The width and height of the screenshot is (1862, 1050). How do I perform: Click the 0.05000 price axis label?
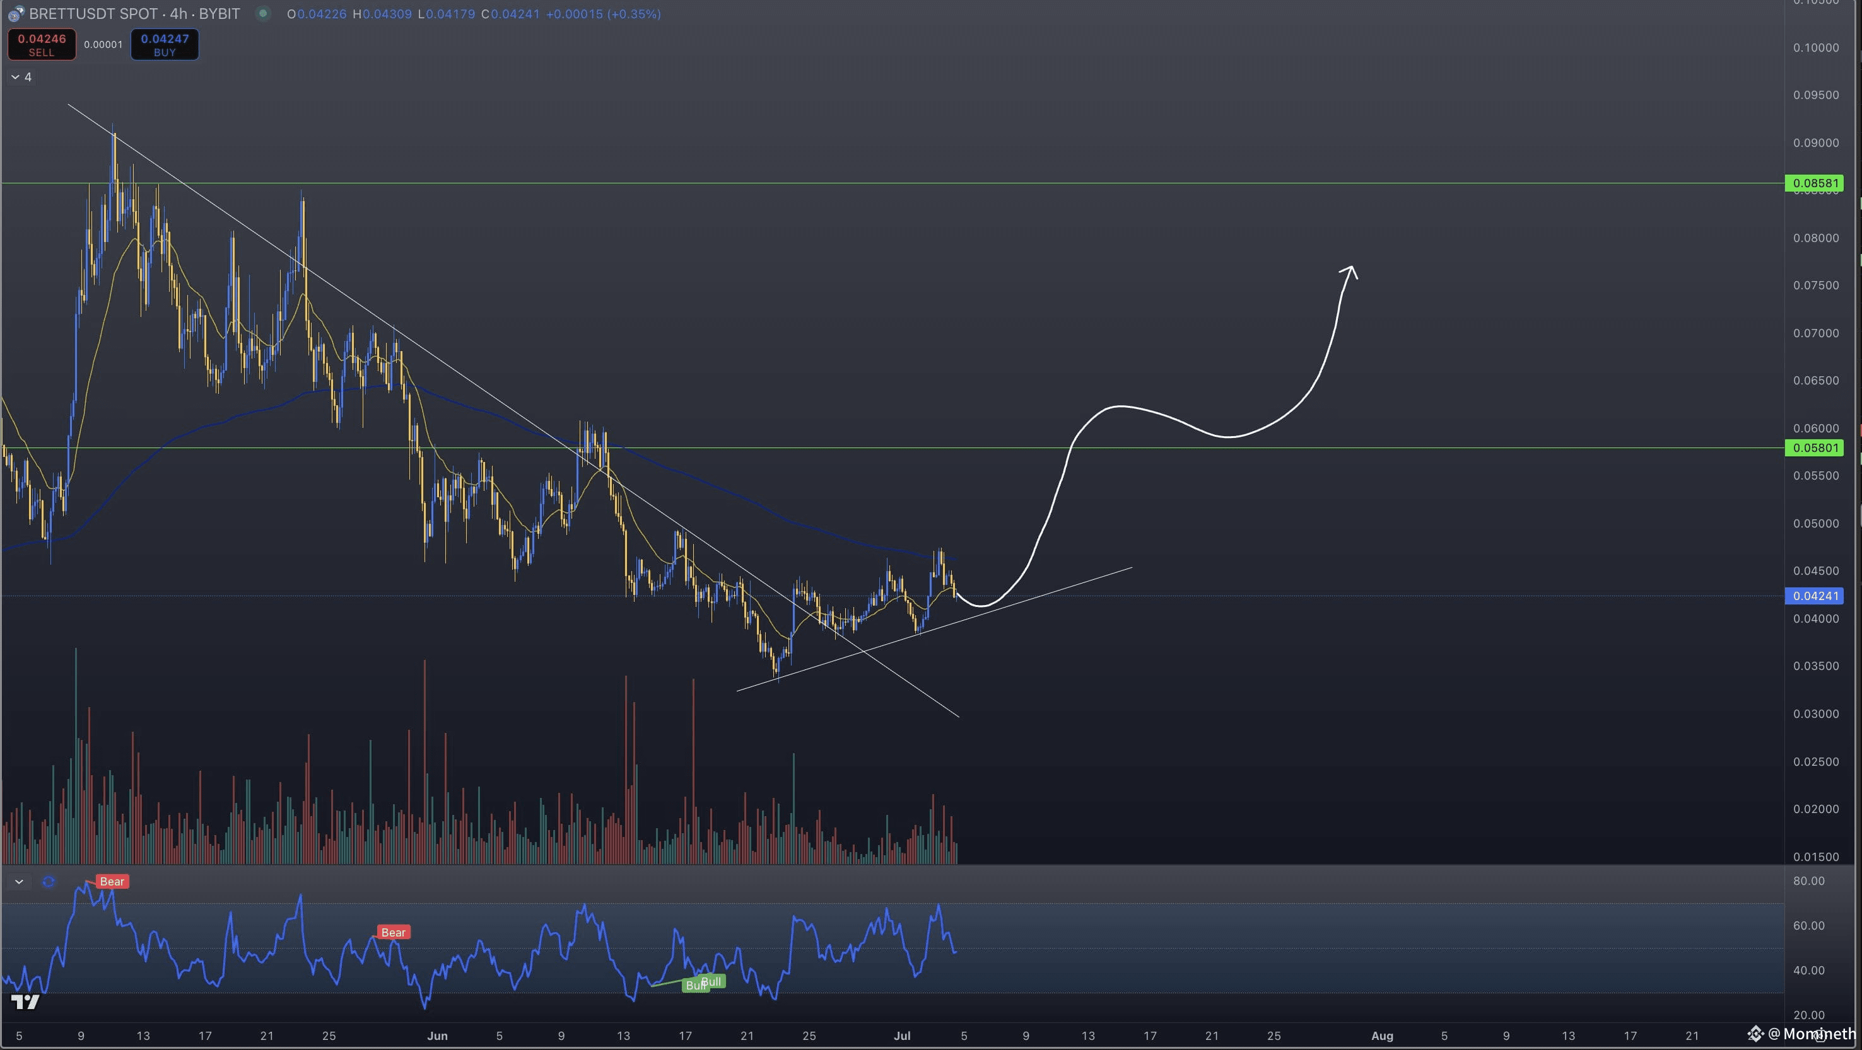(1816, 524)
